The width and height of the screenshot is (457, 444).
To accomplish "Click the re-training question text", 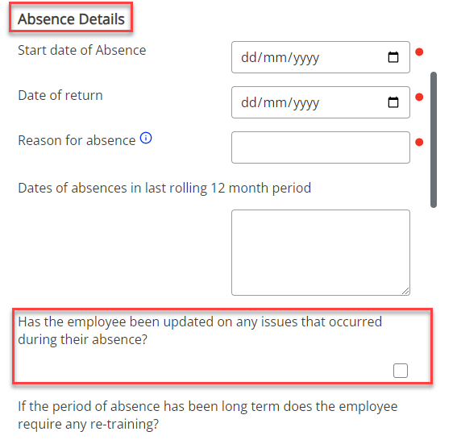I will coord(207,415).
